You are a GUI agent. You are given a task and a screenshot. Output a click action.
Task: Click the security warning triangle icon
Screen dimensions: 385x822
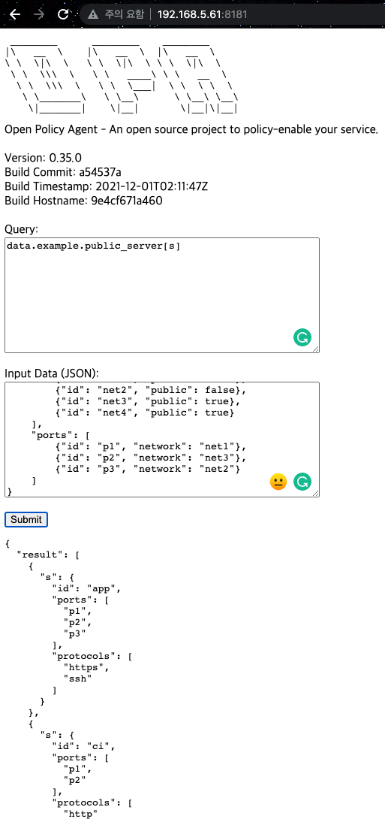click(x=93, y=15)
